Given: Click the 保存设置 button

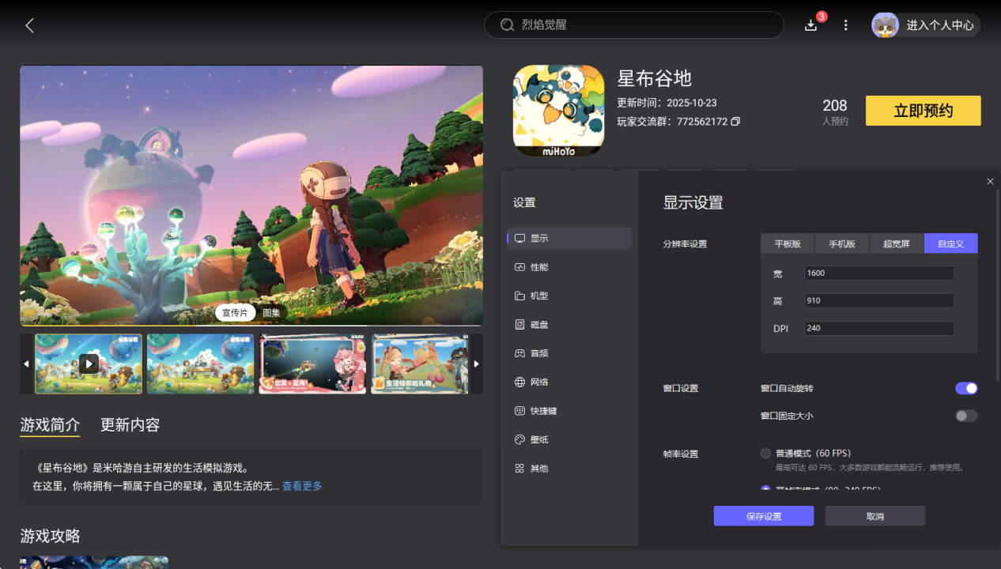Looking at the screenshot, I should (x=764, y=516).
